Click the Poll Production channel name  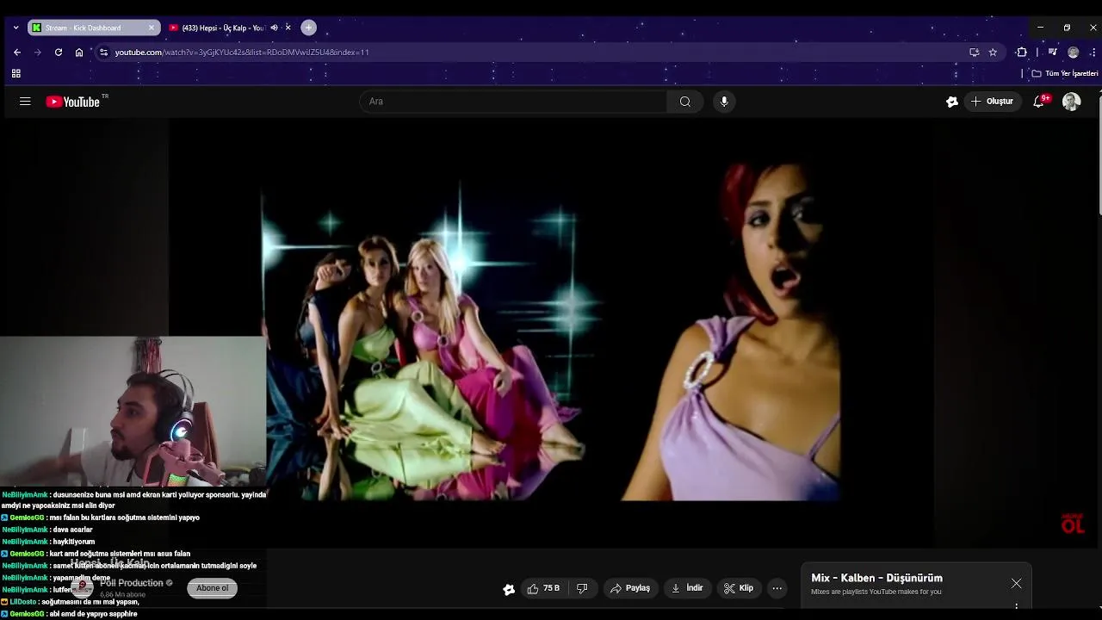click(x=132, y=583)
